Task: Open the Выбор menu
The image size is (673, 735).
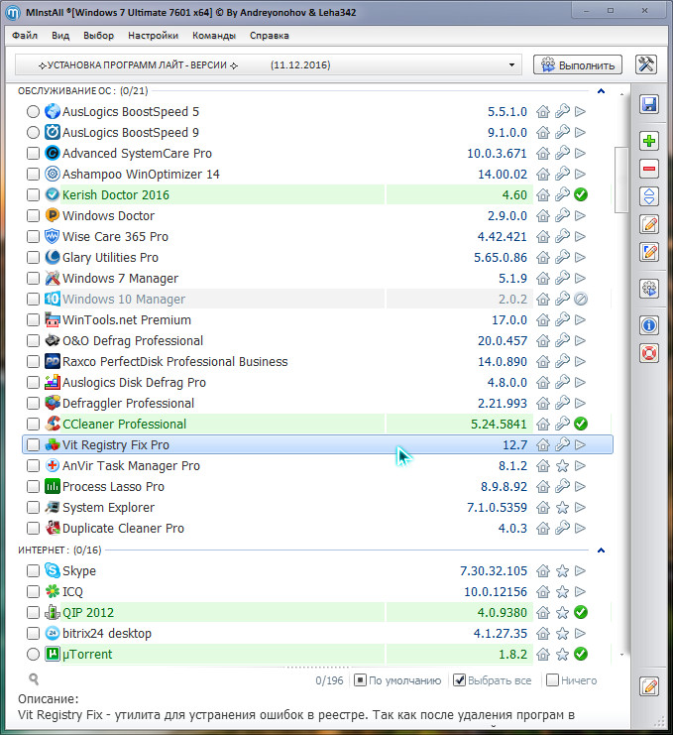Action: coord(98,36)
